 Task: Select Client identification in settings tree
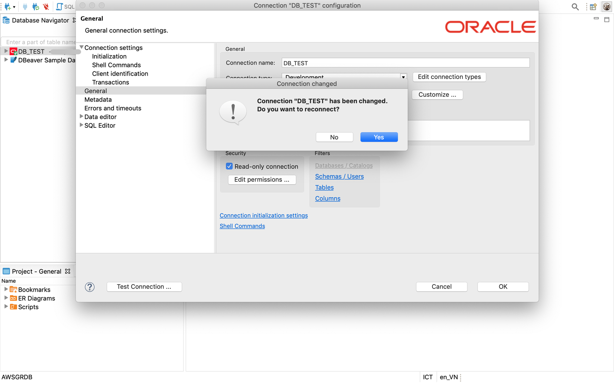coord(120,74)
